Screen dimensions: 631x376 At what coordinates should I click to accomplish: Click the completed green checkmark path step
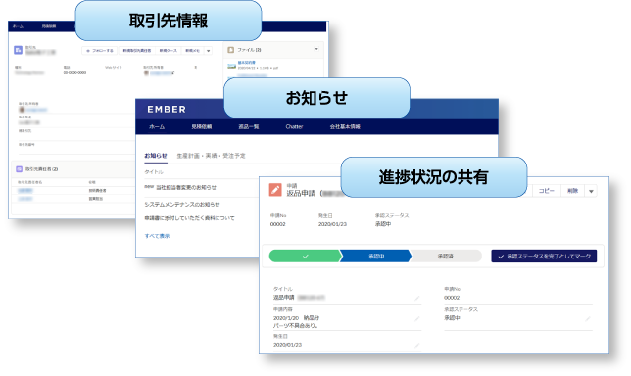coord(305,257)
